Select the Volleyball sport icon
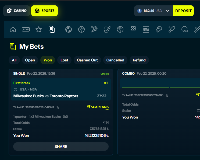Screen dimensions: 200x160 click(x=120, y=30)
